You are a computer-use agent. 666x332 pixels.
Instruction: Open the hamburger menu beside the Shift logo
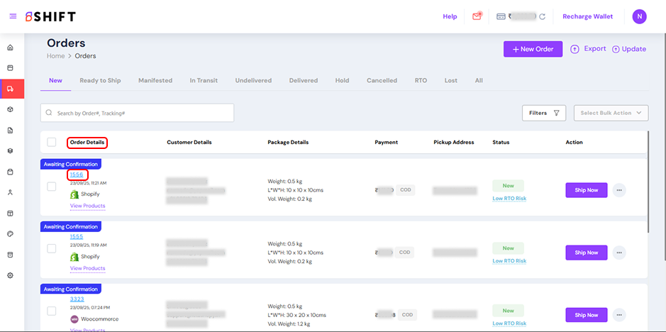coord(13,16)
